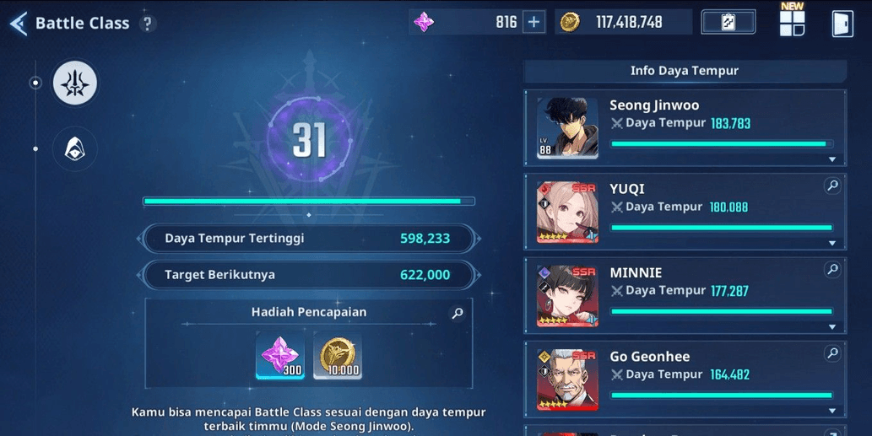Expand MINNIE's Daya Tempur breakdown arrow
Viewport: 872px width, 436px height.
tap(832, 327)
